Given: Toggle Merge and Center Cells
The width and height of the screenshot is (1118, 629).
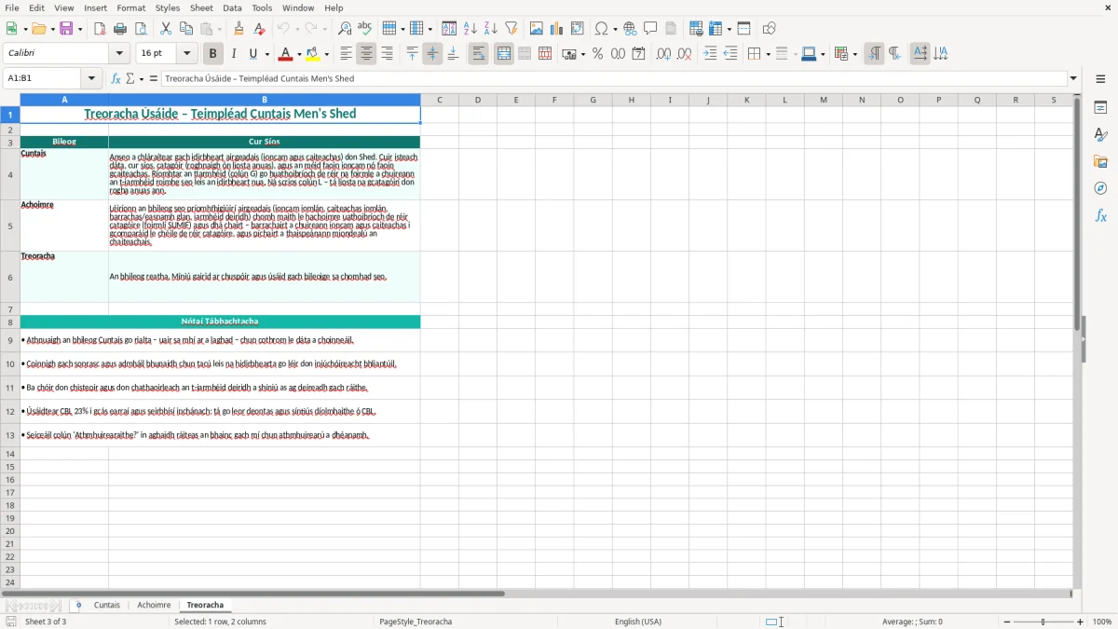Looking at the screenshot, I should [x=504, y=54].
